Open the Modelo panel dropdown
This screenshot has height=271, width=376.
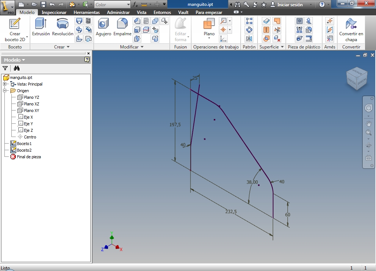15,60
